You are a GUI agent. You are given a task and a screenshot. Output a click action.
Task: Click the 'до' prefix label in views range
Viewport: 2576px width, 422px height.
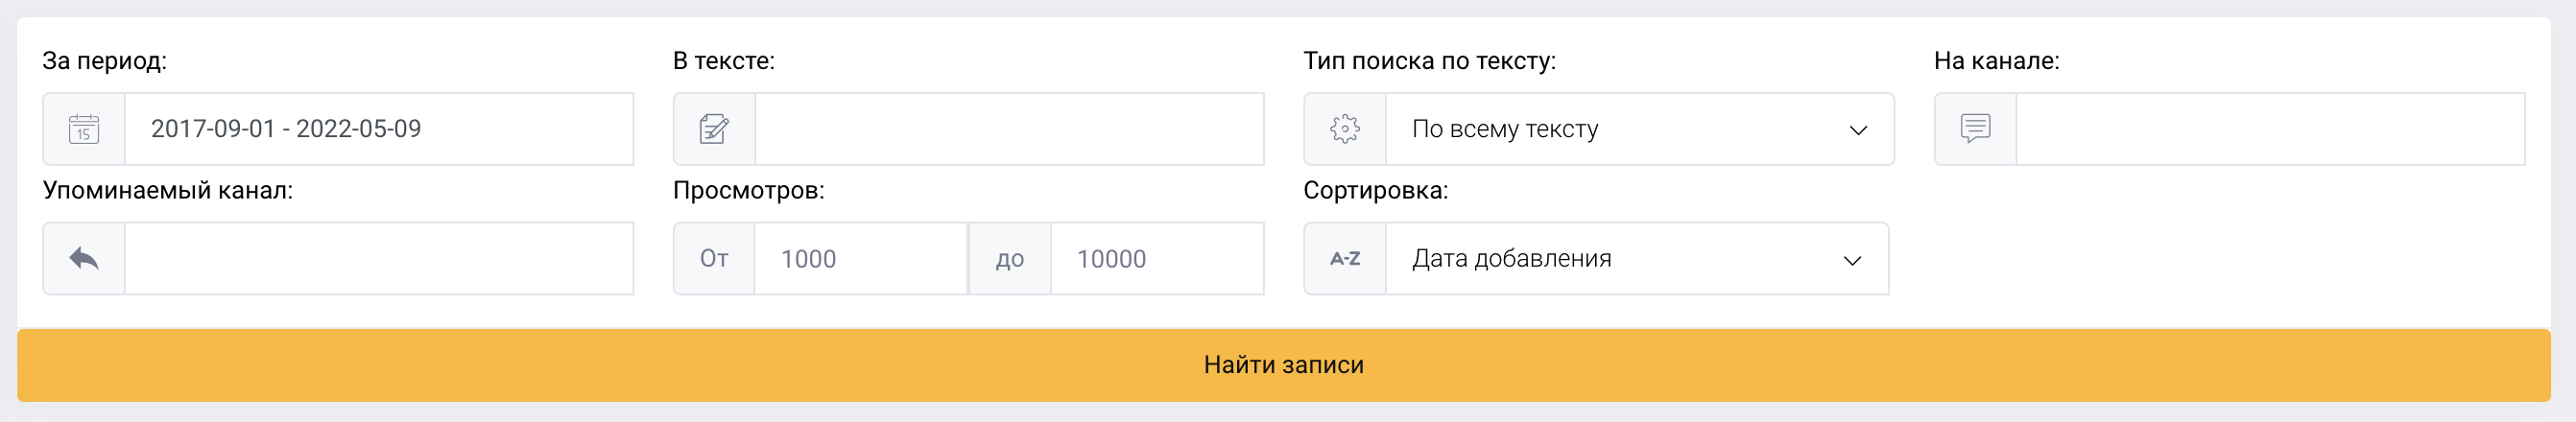coord(1010,259)
